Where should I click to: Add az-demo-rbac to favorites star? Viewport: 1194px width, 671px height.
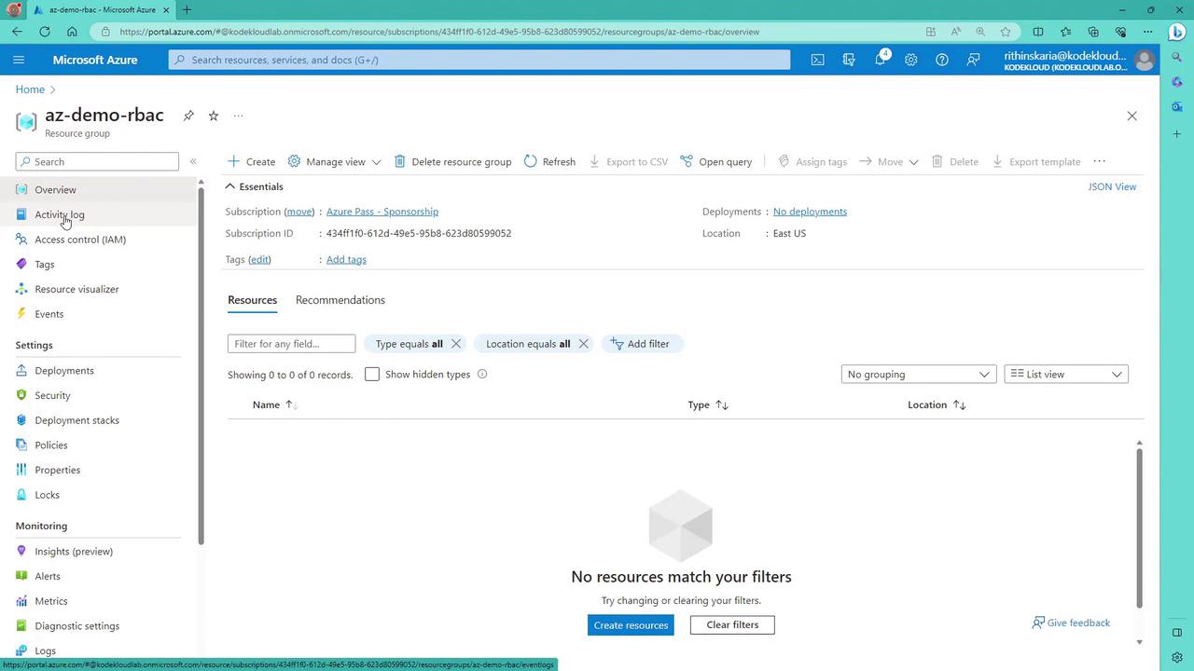pyautogui.click(x=214, y=116)
